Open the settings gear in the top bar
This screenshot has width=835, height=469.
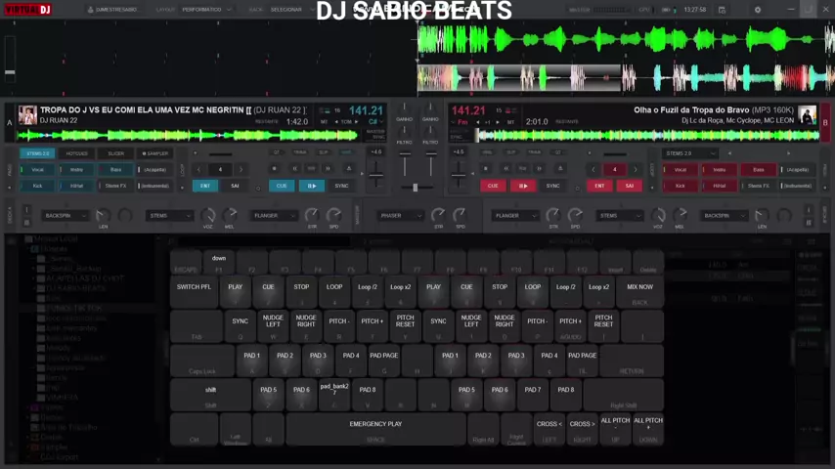pos(757,10)
